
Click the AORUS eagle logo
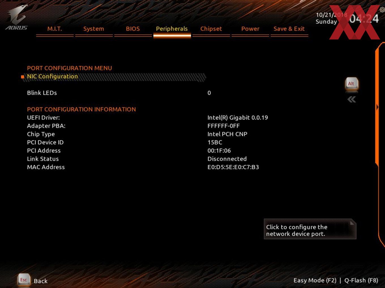[16, 18]
